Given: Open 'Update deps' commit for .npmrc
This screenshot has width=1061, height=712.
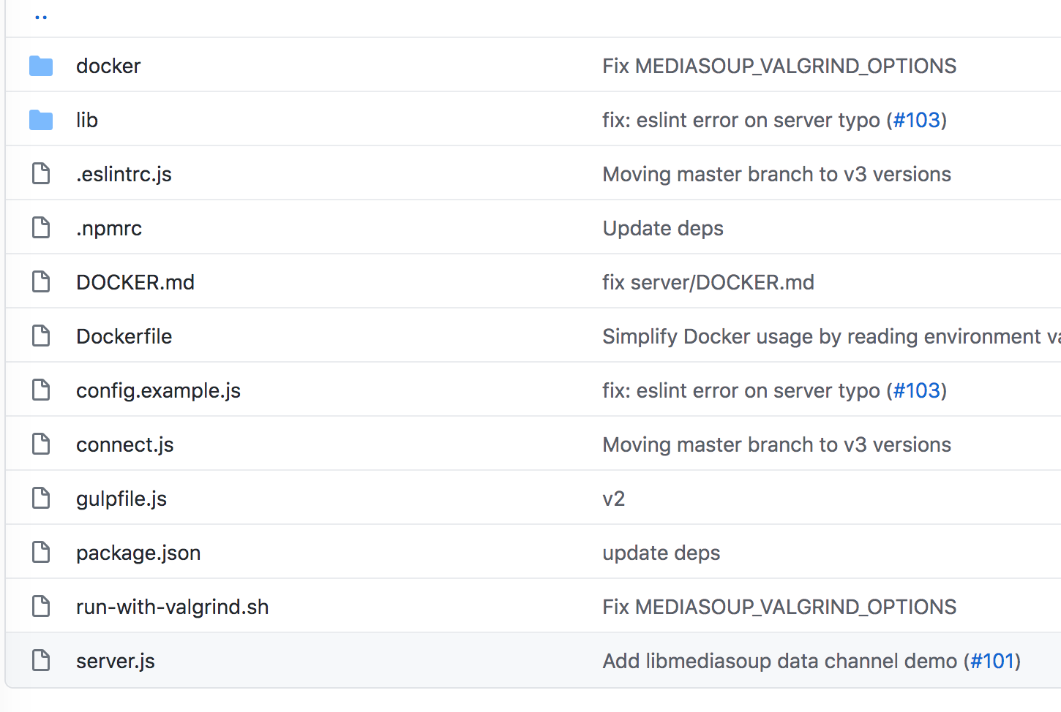Looking at the screenshot, I should 663,228.
